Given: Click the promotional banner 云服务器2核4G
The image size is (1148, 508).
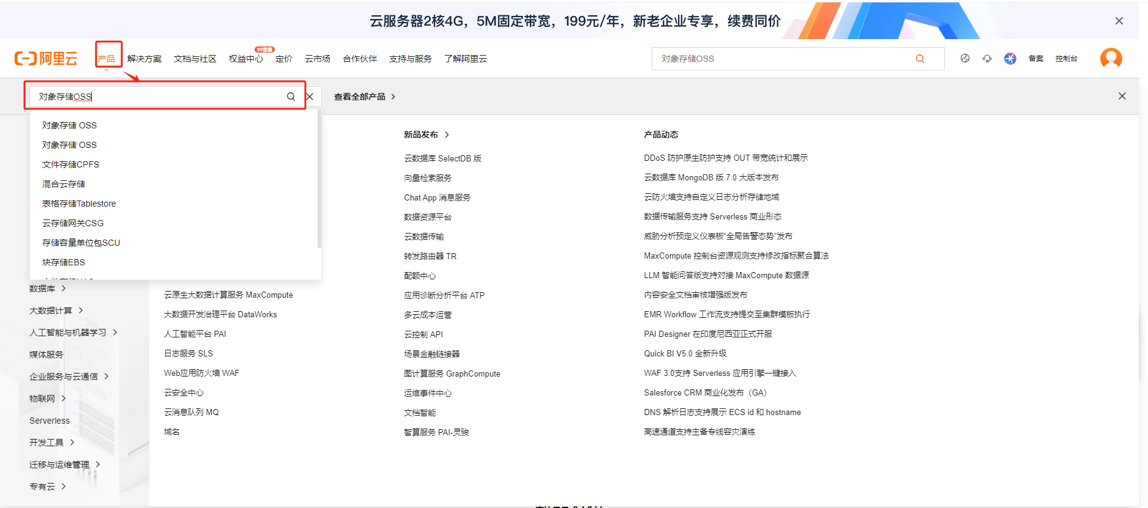Looking at the screenshot, I should pos(575,21).
